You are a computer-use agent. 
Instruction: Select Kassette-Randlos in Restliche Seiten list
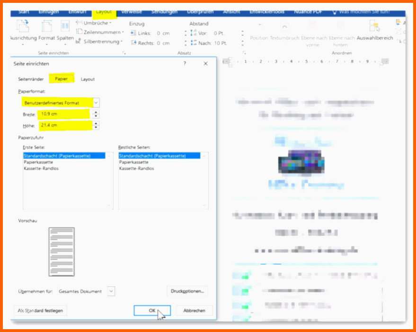(136, 168)
